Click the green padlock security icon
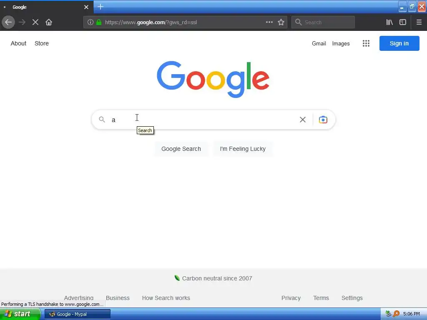427x320 pixels. [x=99, y=22]
